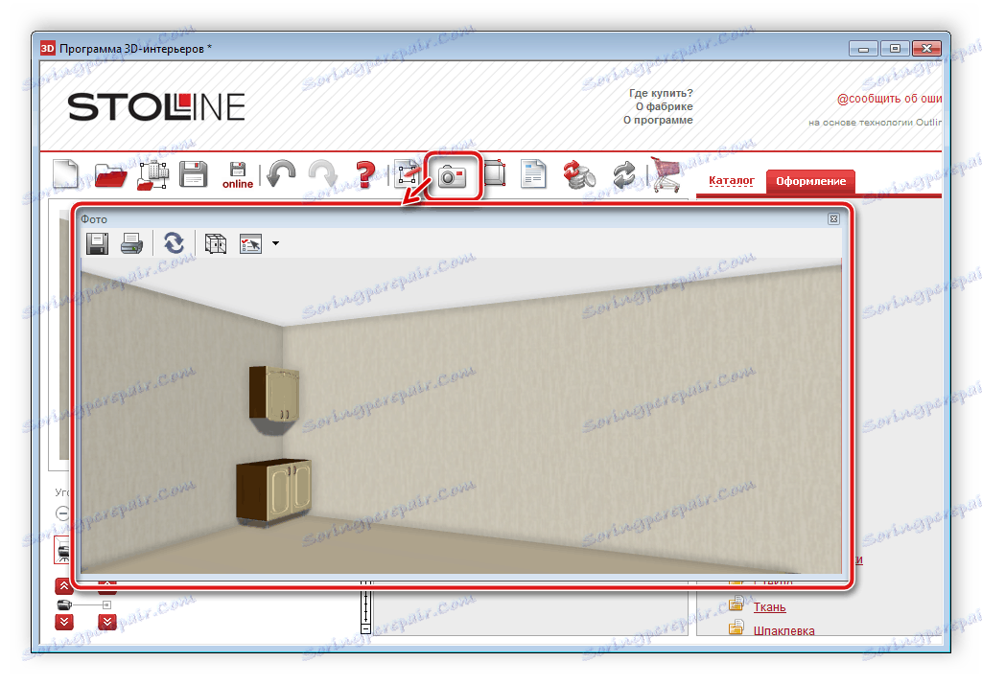Redo the undone action
This screenshot has width=982, height=684.
(322, 173)
